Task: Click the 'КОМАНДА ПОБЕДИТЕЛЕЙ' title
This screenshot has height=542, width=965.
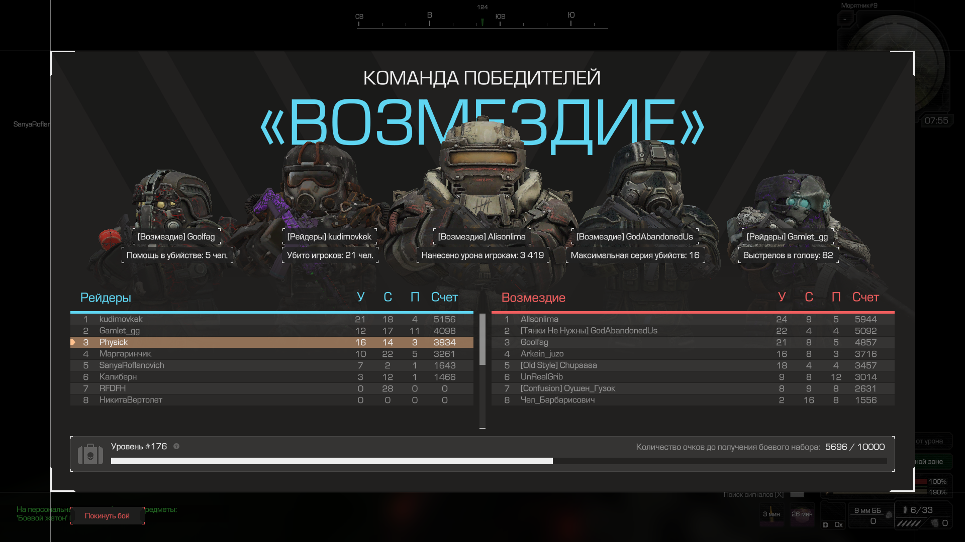Action: point(481,78)
